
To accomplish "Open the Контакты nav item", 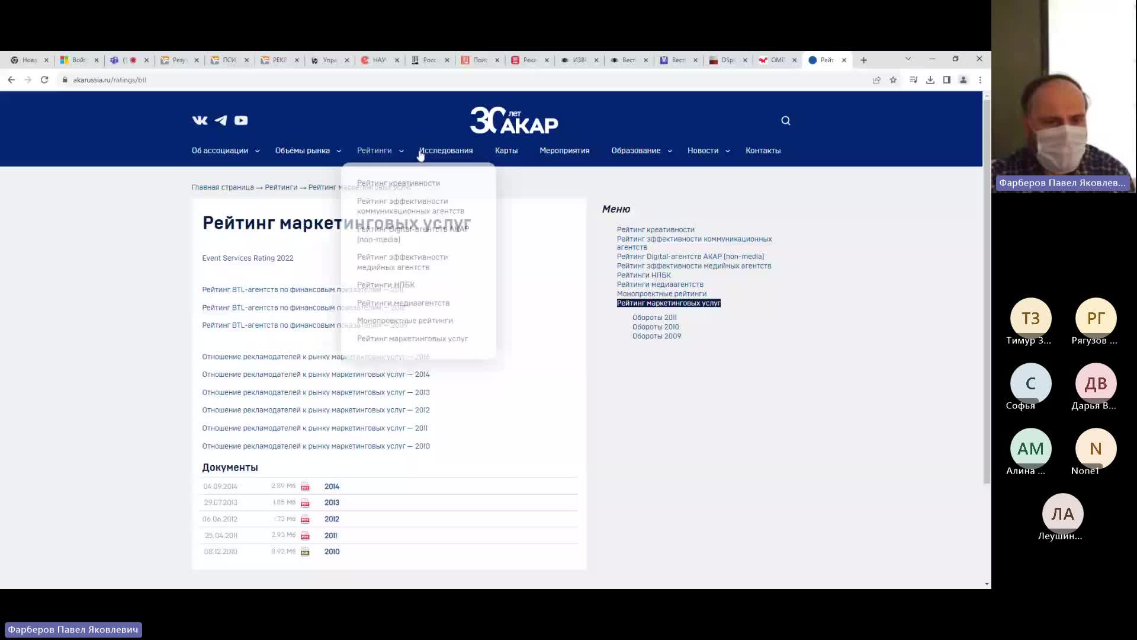I will tap(763, 151).
